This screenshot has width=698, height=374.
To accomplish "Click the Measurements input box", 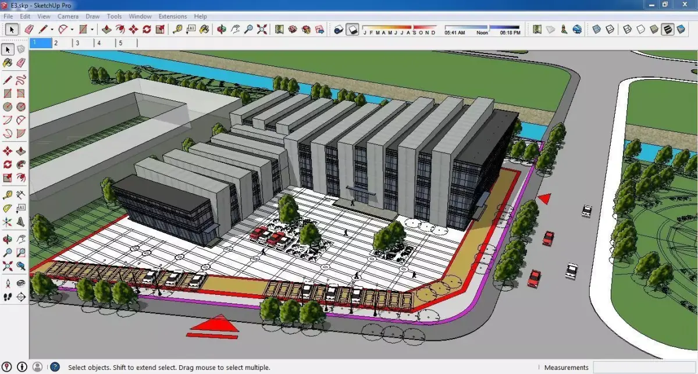I will pyautogui.click(x=644, y=368).
